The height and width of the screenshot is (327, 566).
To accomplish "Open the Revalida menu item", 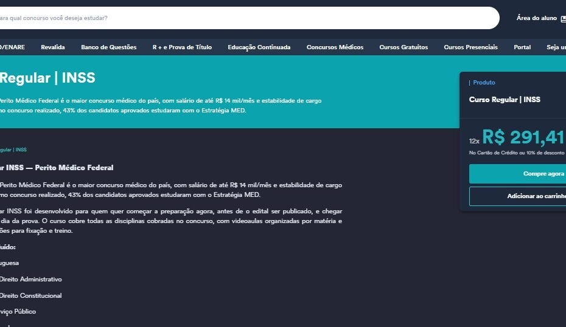I will [53, 47].
